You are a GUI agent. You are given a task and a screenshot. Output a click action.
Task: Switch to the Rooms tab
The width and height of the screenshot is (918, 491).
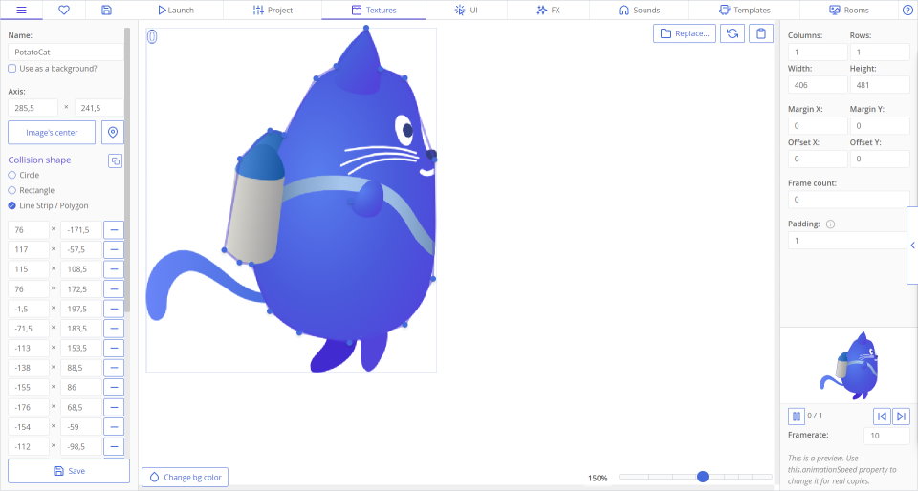[849, 10]
